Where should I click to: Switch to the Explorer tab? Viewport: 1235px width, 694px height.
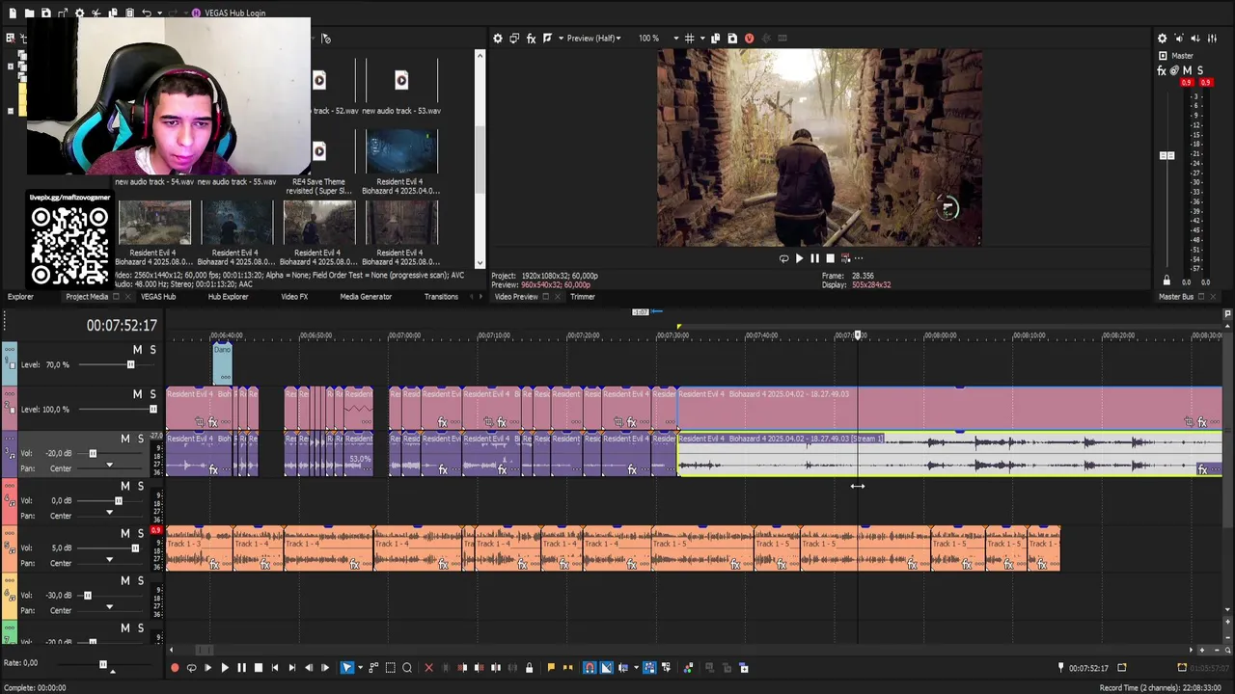(20, 297)
